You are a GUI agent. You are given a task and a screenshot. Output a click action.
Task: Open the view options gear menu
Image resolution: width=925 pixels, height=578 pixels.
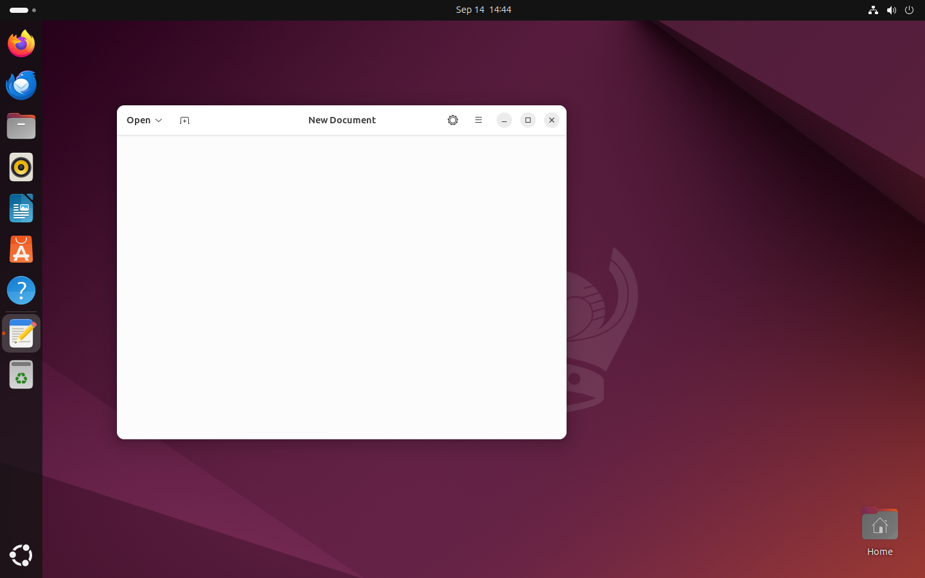453,120
